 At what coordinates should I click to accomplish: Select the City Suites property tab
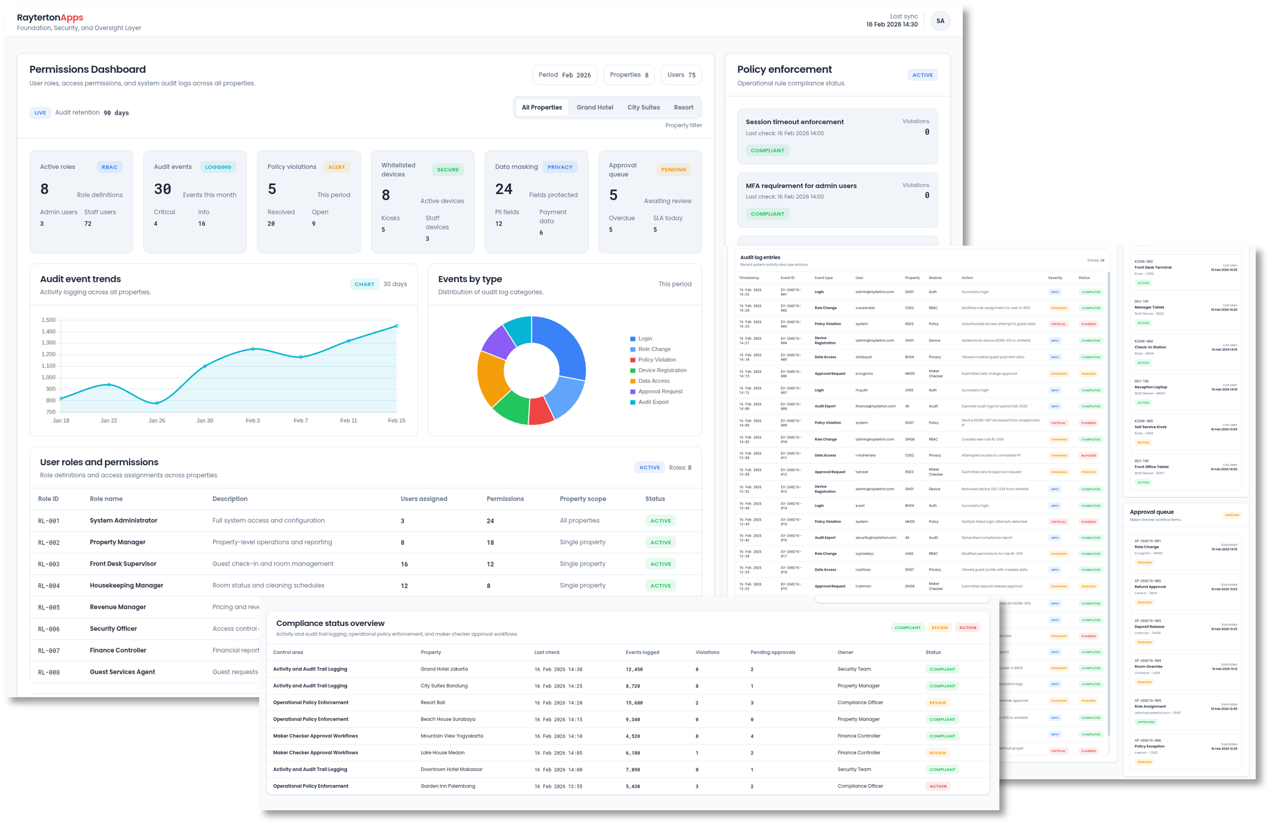[643, 107]
